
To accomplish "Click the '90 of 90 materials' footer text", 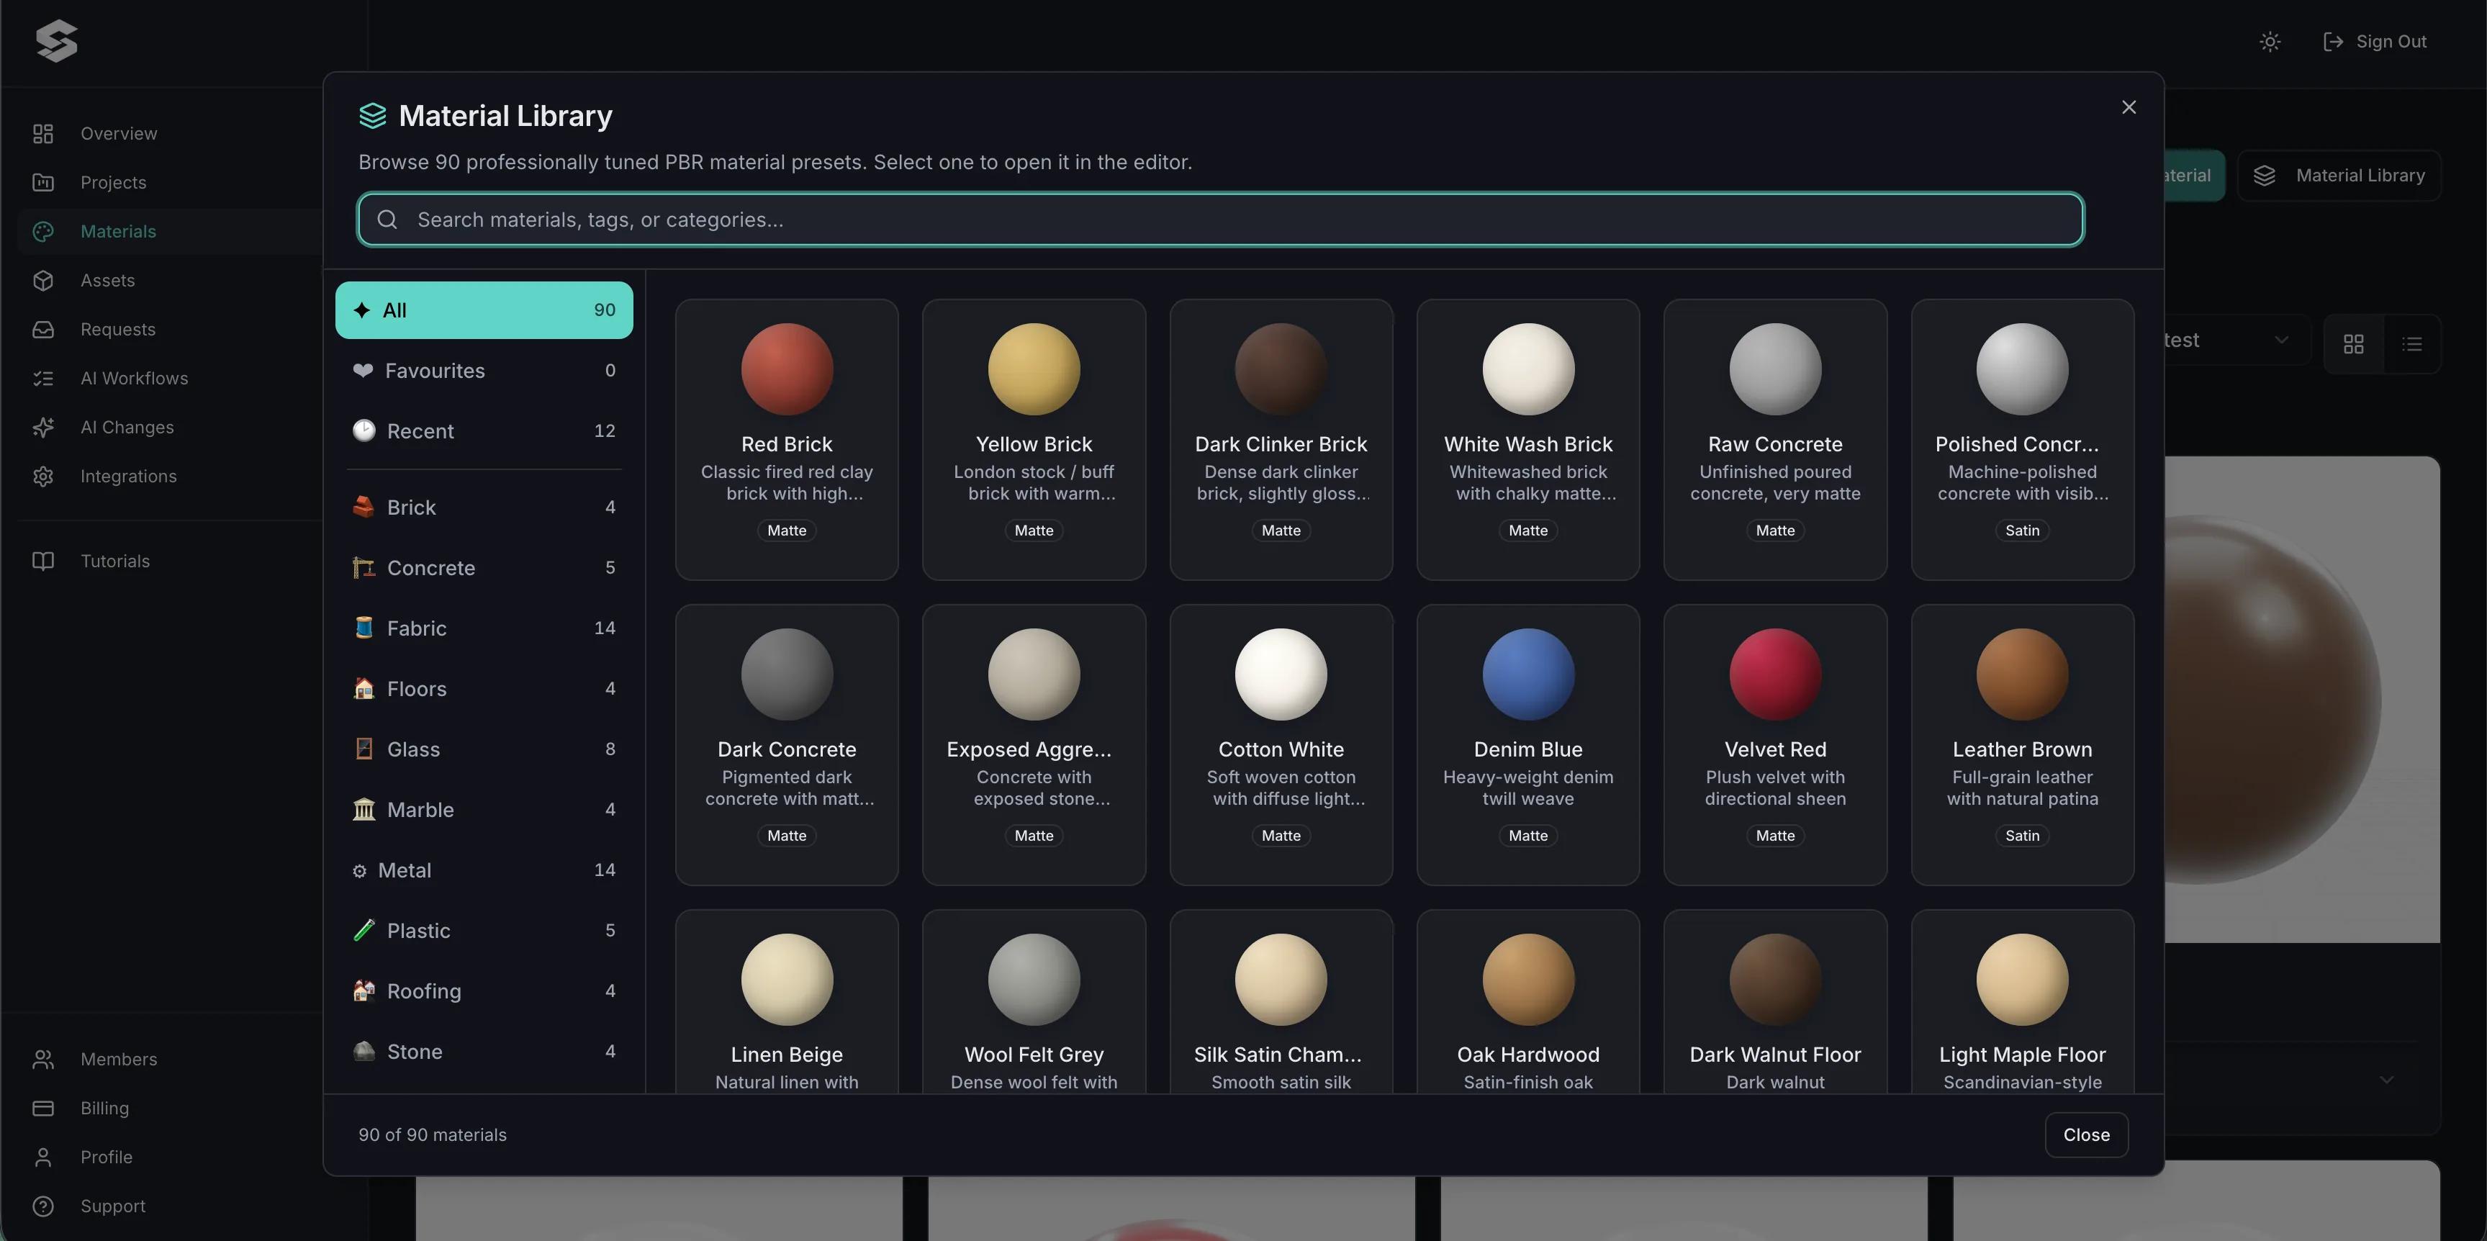I will click(433, 1134).
